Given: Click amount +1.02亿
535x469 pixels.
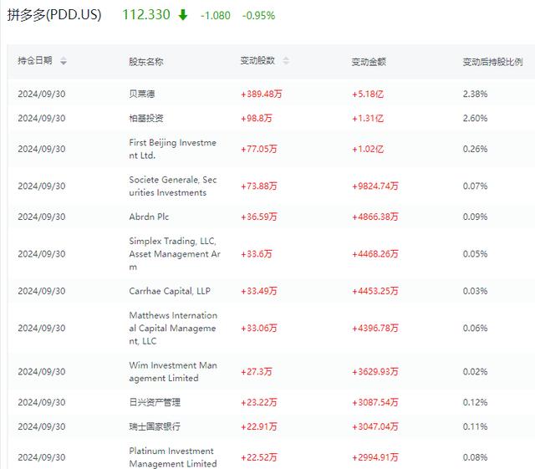Looking at the screenshot, I should 368,149.
